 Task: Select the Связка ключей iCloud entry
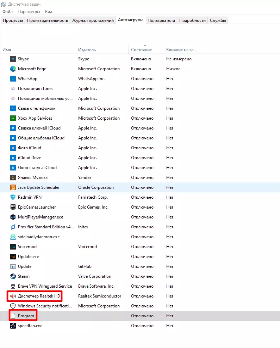click(39, 128)
